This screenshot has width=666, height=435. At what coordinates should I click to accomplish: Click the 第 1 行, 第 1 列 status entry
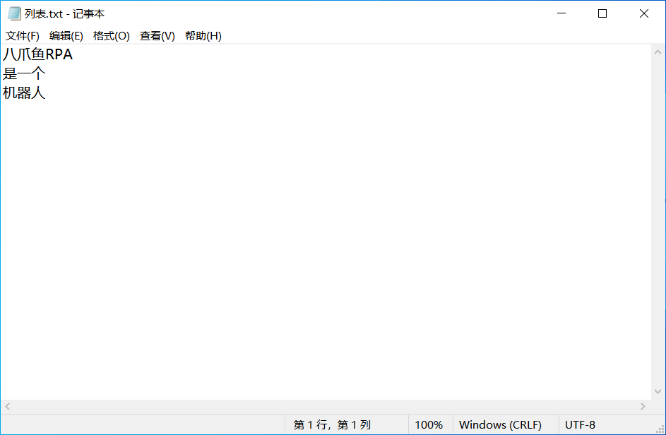[x=332, y=425]
